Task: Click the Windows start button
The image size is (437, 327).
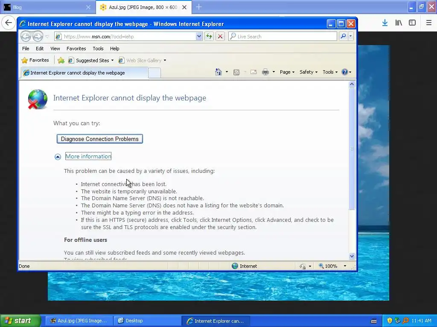Action: [20, 321]
